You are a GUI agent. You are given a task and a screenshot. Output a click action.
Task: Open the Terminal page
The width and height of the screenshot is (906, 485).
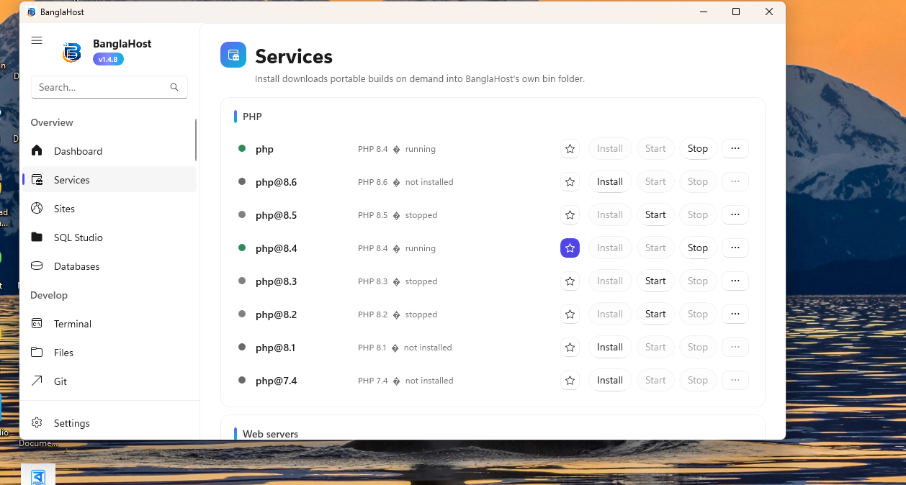tap(109, 323)
